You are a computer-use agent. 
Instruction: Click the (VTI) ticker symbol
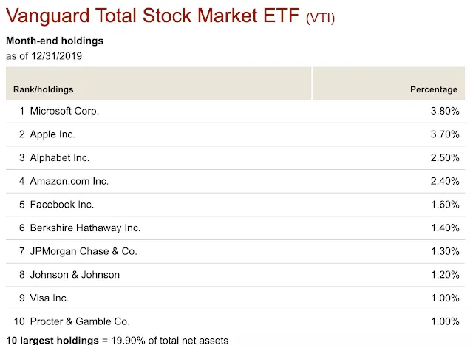[x=320, y=18]
